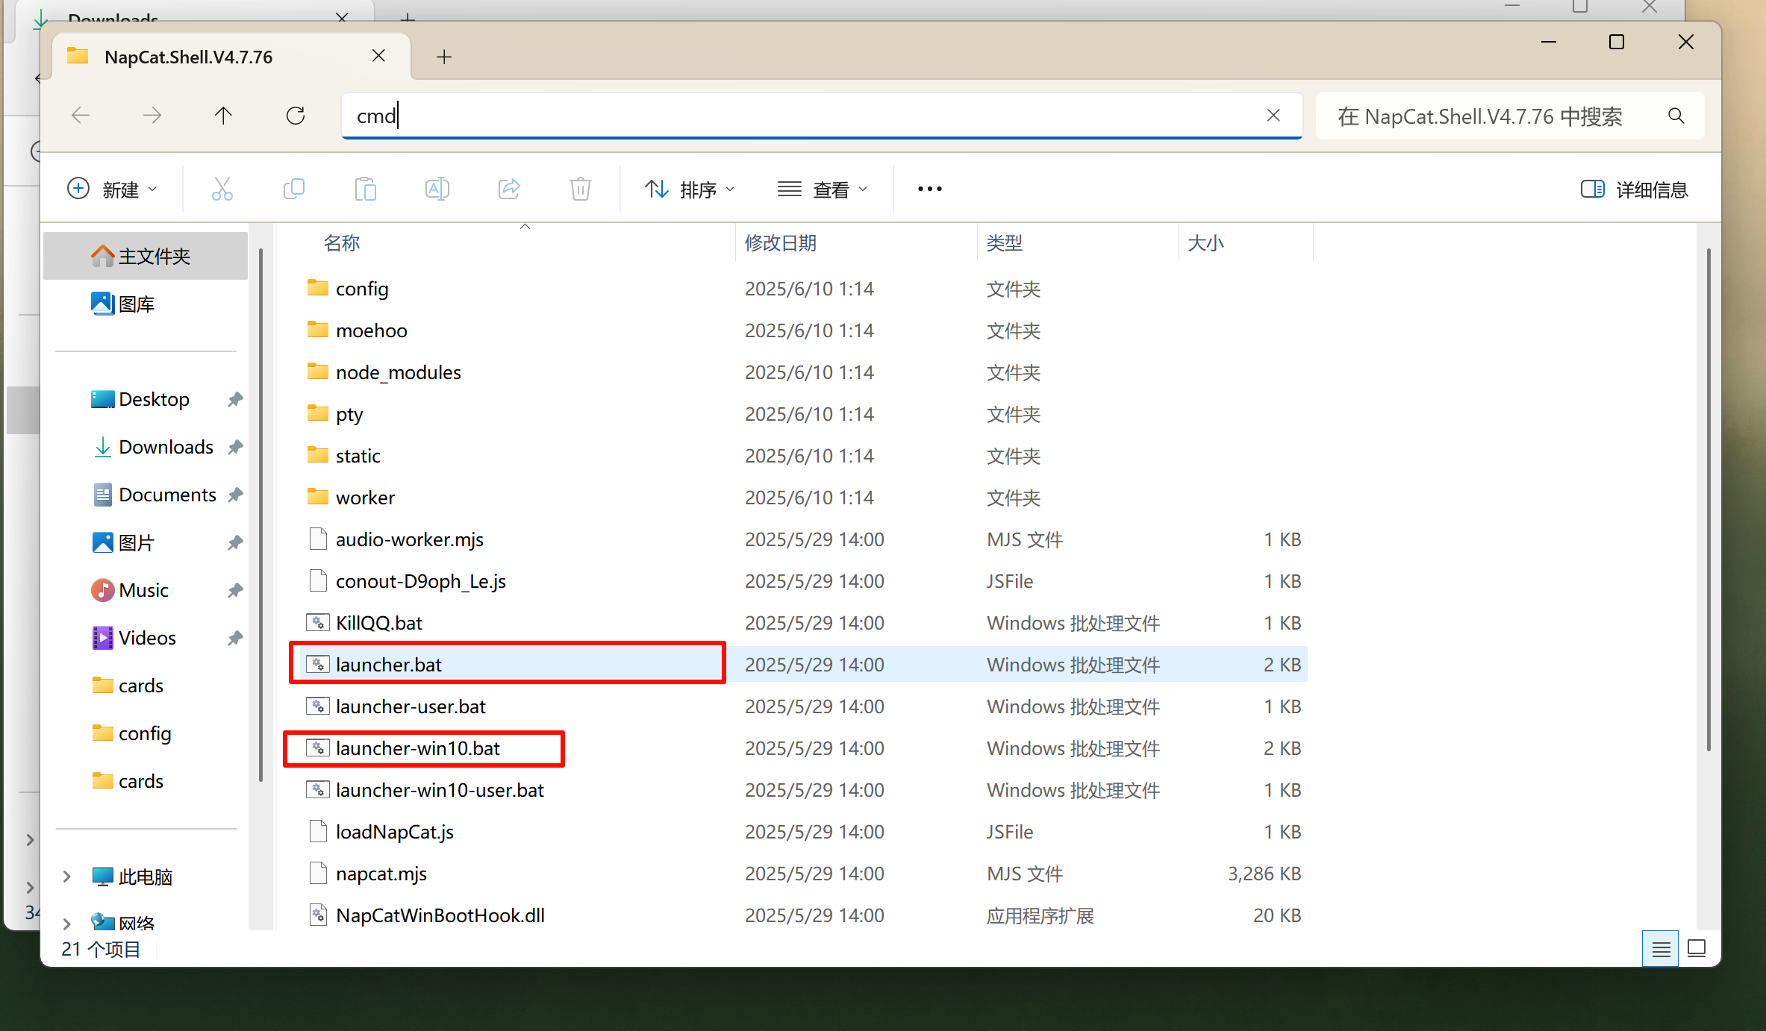The height and width of the screenshot is (1031, 1766).
Task: Open Documents in the sidebar
Action: click(x=146, y=495)
